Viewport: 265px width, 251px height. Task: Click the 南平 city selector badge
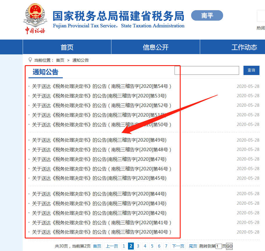[207, 15]
